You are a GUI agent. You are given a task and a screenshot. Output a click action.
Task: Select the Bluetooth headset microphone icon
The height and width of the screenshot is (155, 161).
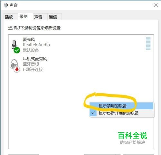click(14, 64)
